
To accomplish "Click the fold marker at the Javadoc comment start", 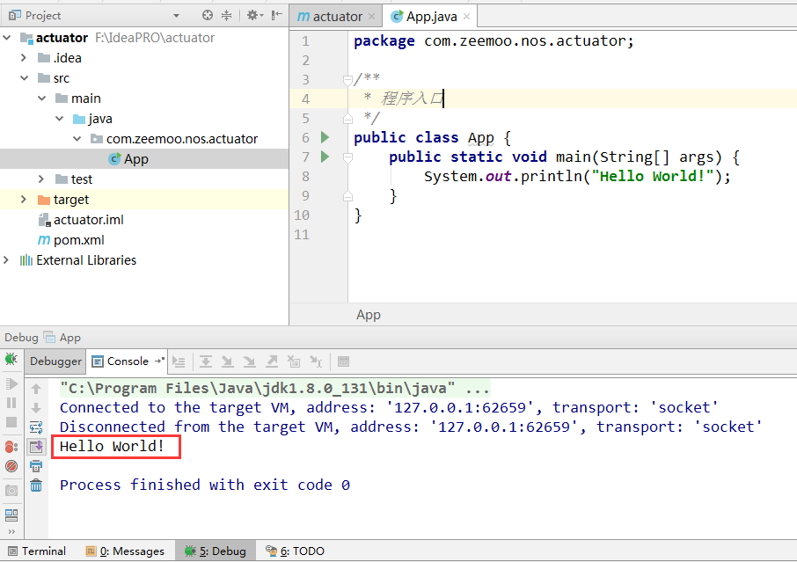I will click(x=347, y=80).
